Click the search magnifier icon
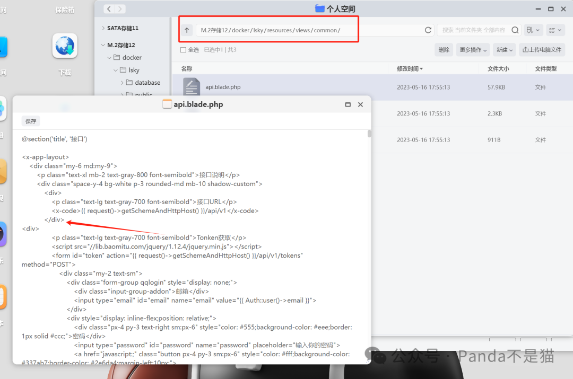 [515, 30]
